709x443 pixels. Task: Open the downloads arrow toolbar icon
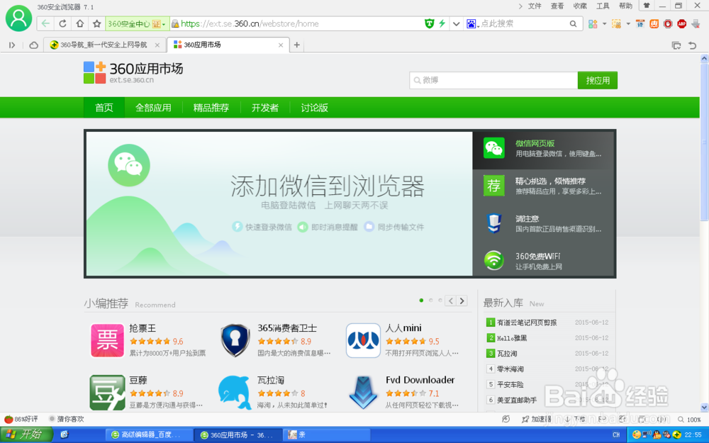696,24
